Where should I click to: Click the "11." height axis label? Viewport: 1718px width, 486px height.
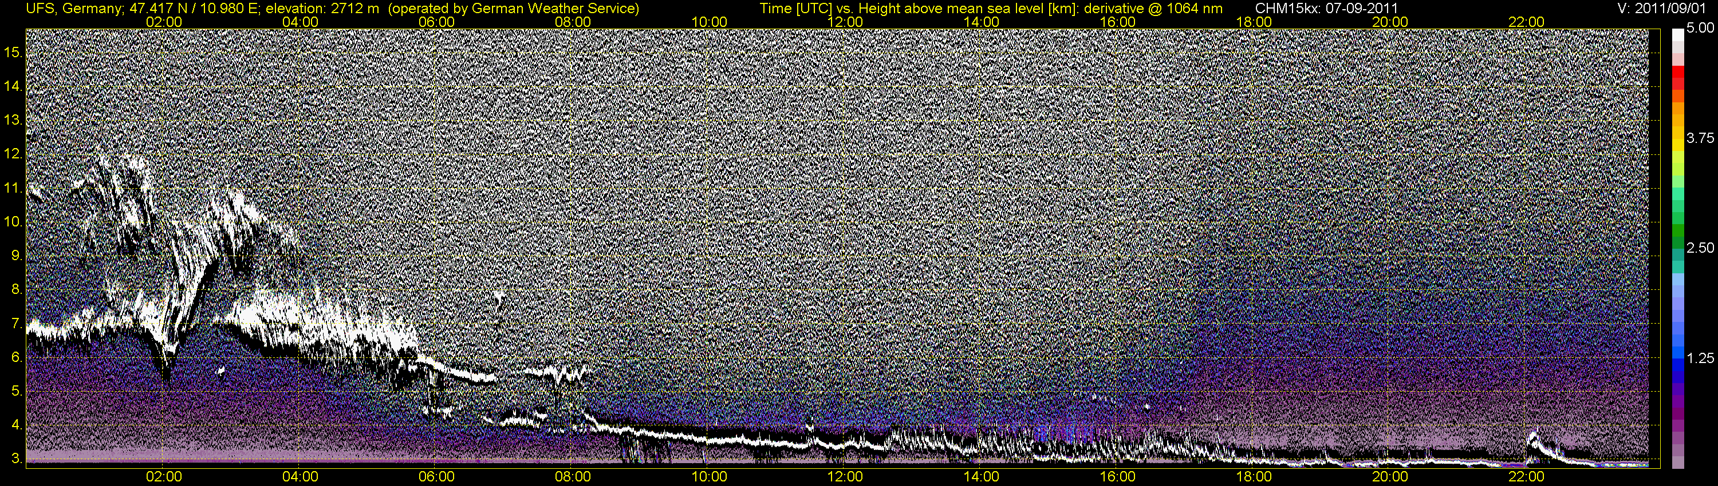pyautogui.click(x=14, y=189)
